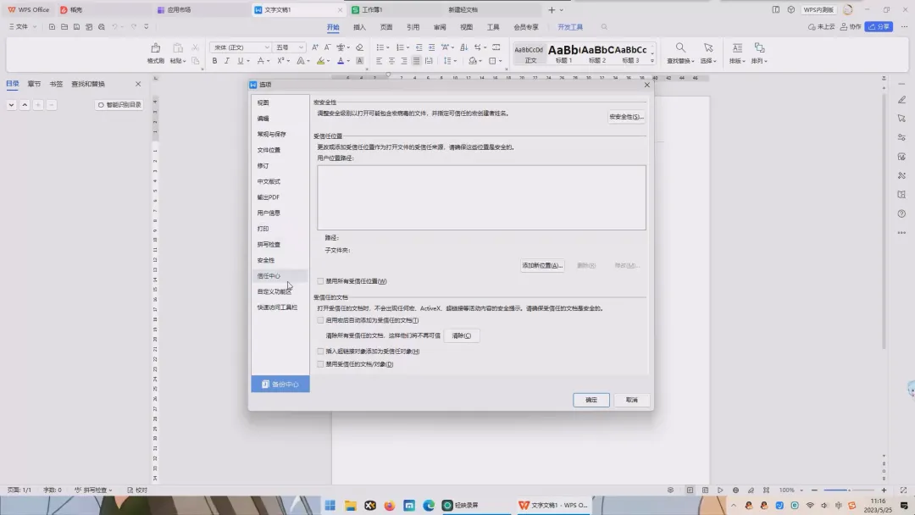This screenshot has height=515, width=915.
Task: Open the 开发工具 ribbon tab
Action: [x=570, y=27]
